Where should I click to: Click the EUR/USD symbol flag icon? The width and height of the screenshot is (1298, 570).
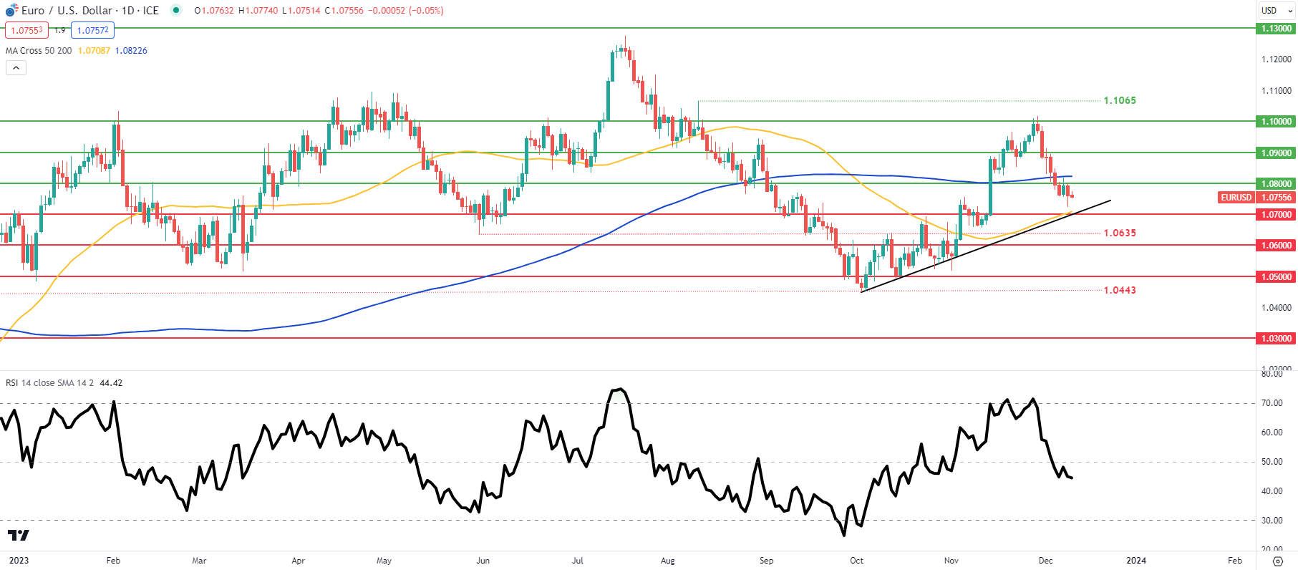11,11
